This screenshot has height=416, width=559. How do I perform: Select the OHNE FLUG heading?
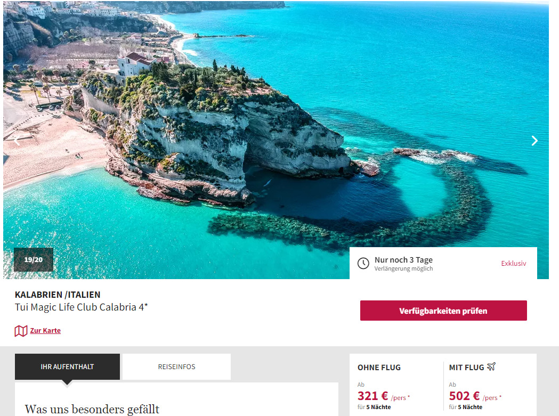pyautogui.click(x=379, y=368)
